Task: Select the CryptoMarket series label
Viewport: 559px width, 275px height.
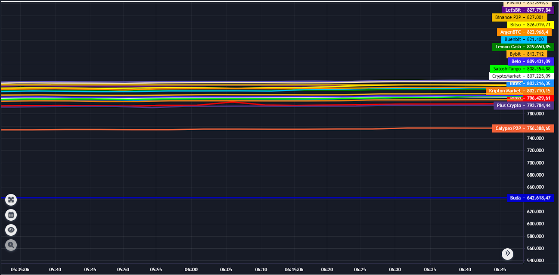Action: [506, 76]
